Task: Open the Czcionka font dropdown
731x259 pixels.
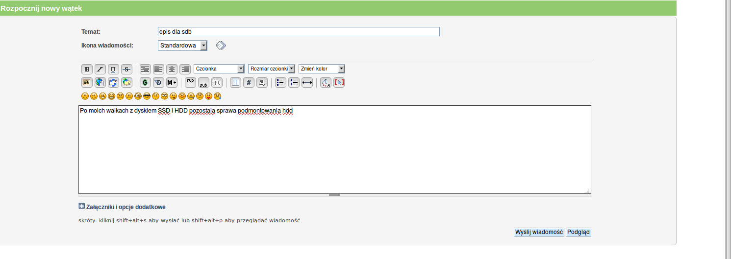Action: [219, 69]
